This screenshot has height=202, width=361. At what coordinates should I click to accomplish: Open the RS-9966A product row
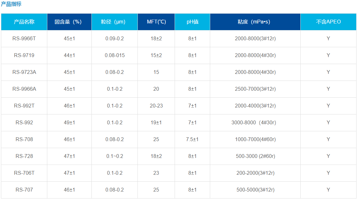point(24,89)
